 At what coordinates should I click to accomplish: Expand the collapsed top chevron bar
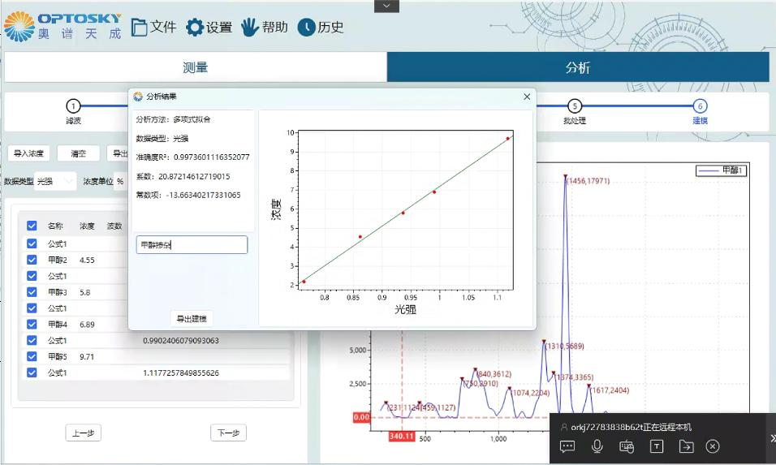(386, 6)
